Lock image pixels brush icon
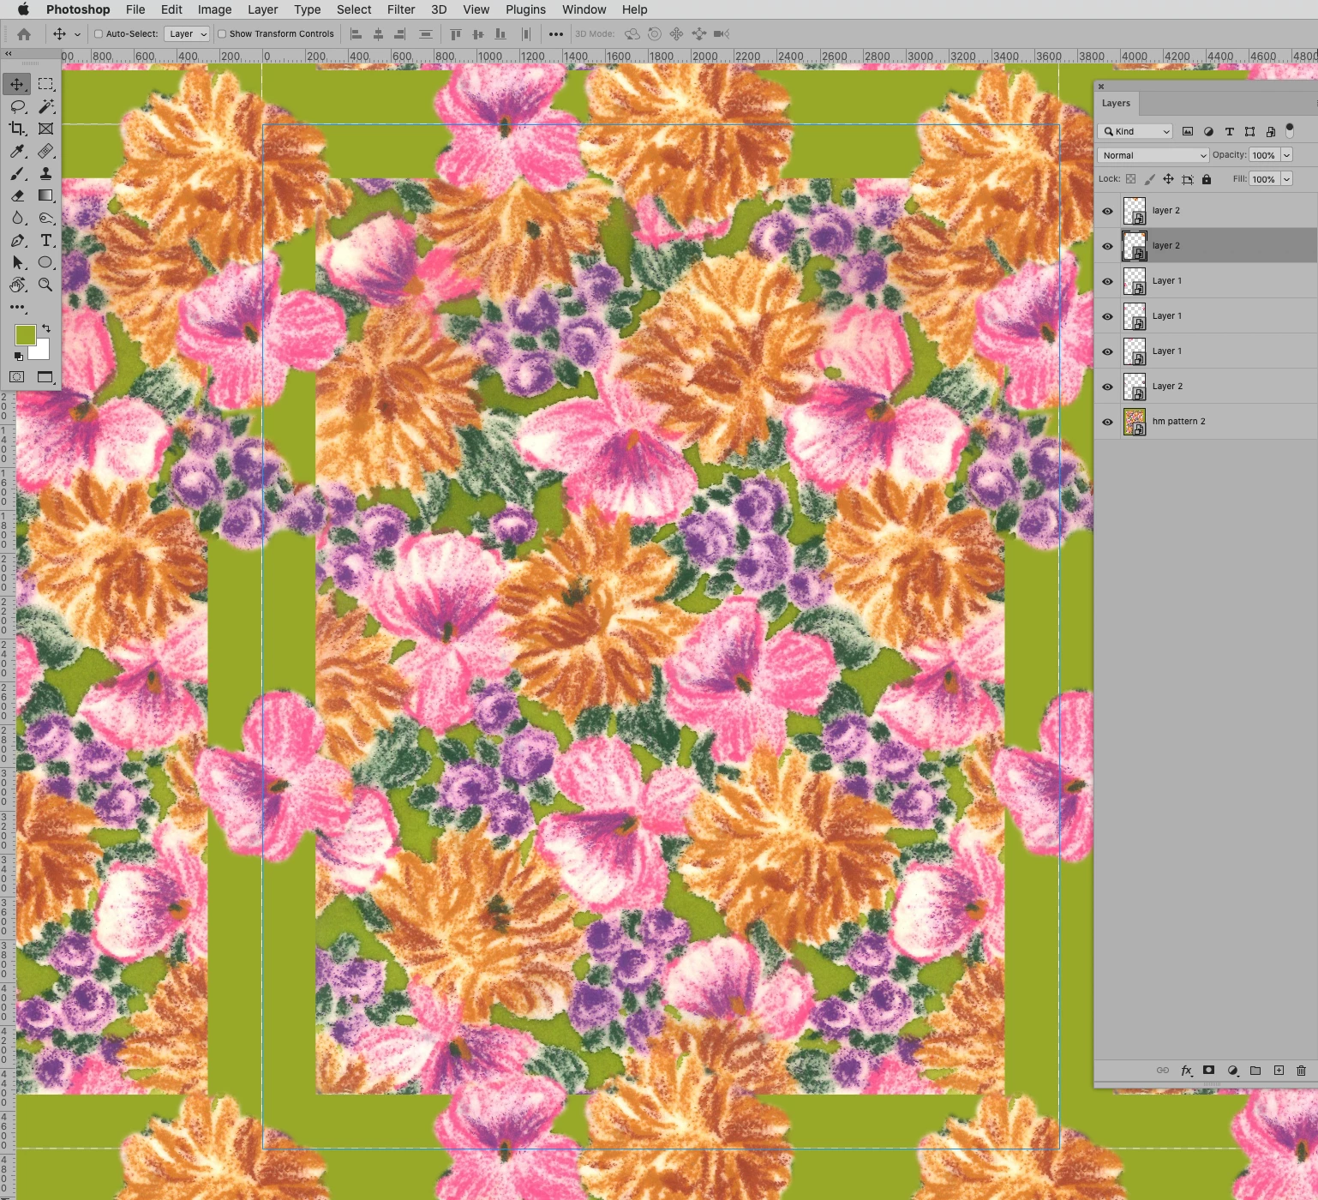 1150,179
